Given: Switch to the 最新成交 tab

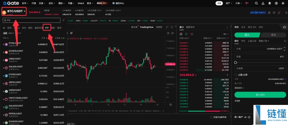Looking at the screenshot, I should [x=190, y=27].
